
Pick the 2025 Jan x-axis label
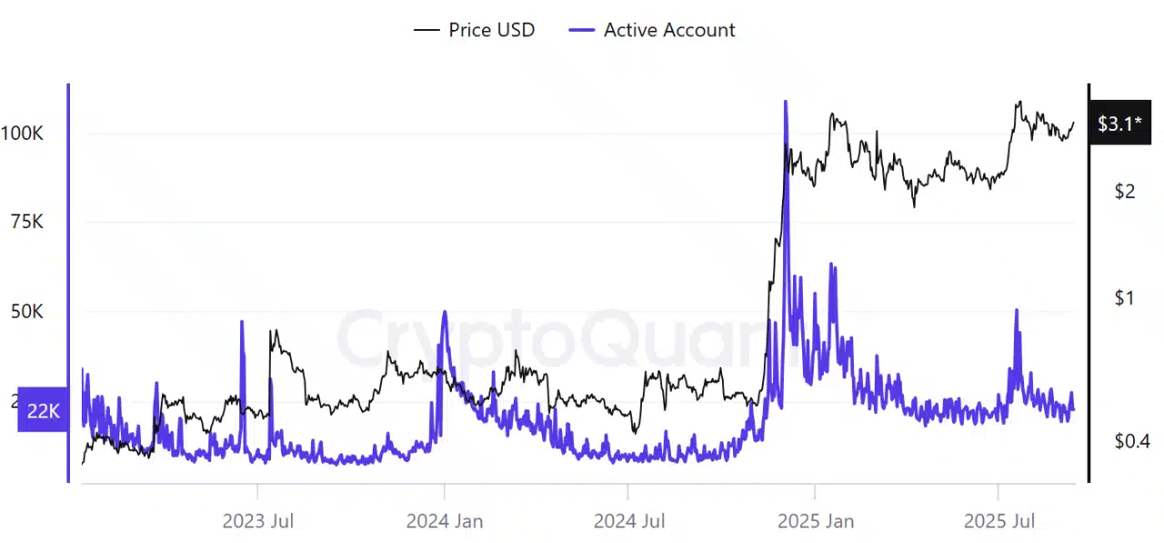[816, 521]
